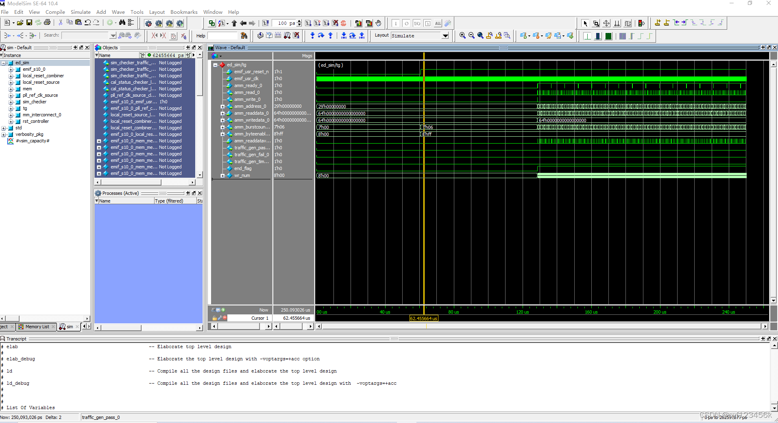
Task: Select the amm_burstcount signal in wave
Action: point(252,127)
